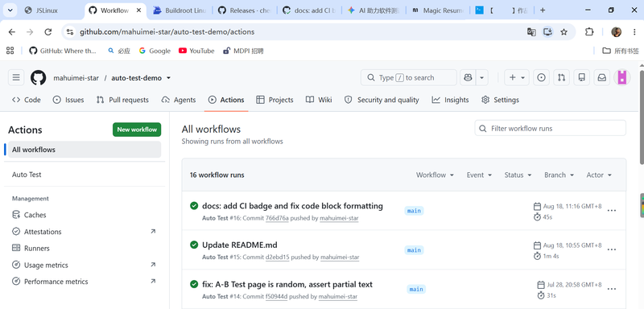Open pull requests icon in header

pos(561,77)
